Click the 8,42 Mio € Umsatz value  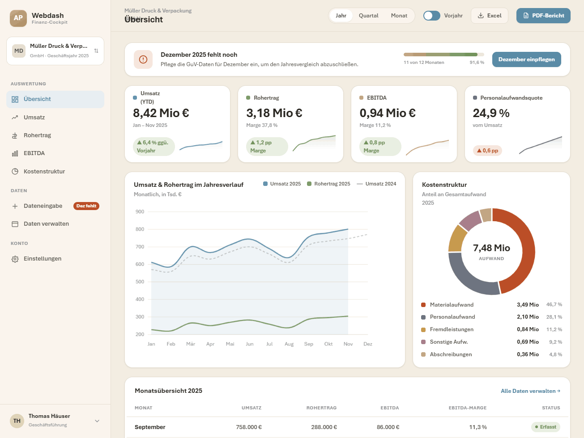click(161, 113)
